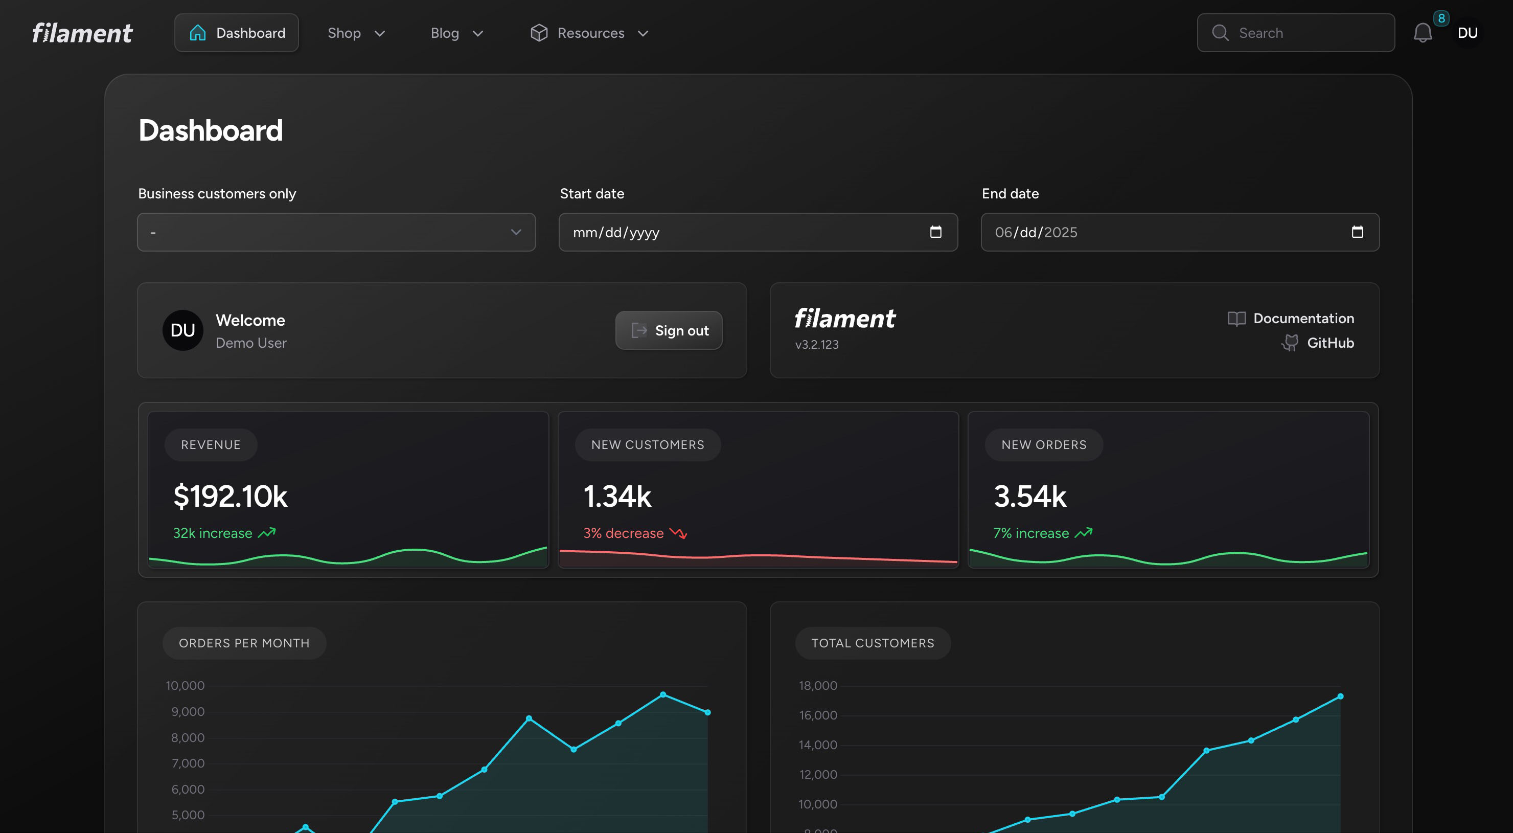The image size is (1513, 833).
Task: Expand the Shop menu chevron
Action: (x=380, y=33)
